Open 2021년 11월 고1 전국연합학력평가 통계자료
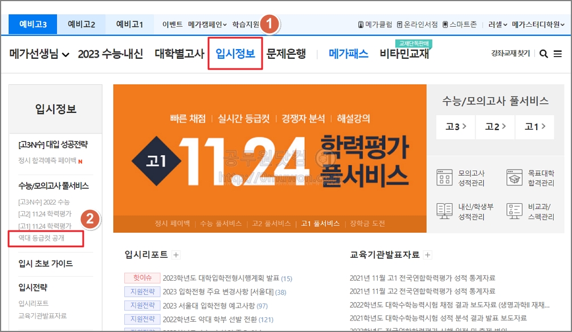Image resolution: width=572 pixels, height=332 pixels. point(422,278)
